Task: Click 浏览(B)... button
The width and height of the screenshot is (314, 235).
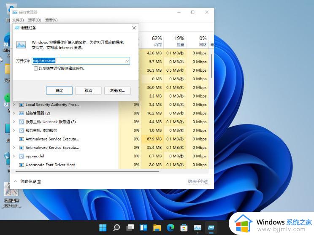Action: 117,90
